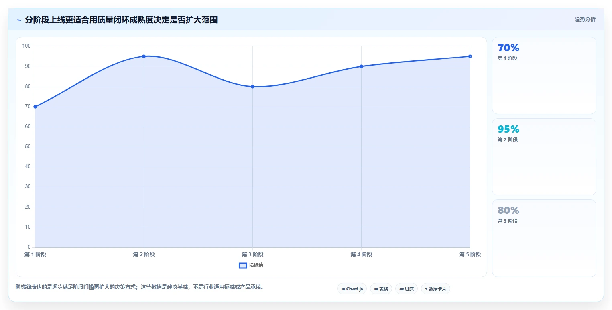Viewport: 612px width, 310px height.
Task: Click the 第 5 阶段 x-axis label
Action: [470, 254]
